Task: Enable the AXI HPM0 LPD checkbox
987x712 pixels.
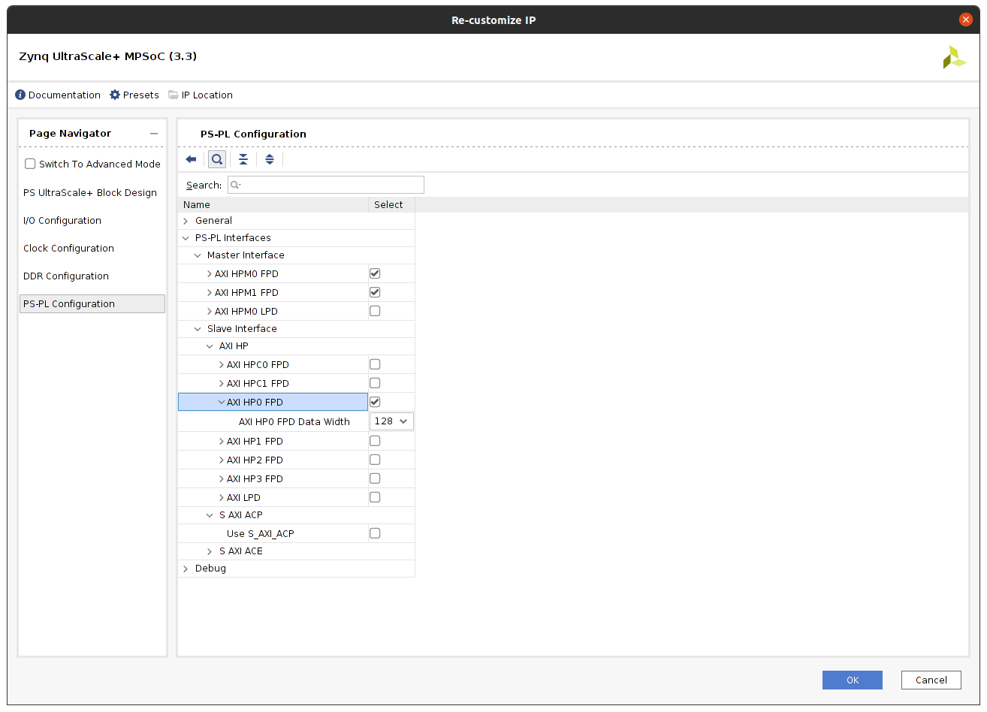Action: [375, 311]
